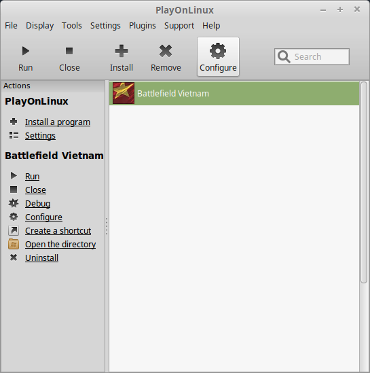370x373 pixels.
Task: Click the program list vertical scrollbar
Action: pos(364,182)
